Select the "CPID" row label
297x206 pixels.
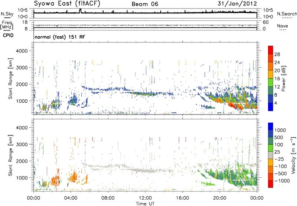(8, 35)
